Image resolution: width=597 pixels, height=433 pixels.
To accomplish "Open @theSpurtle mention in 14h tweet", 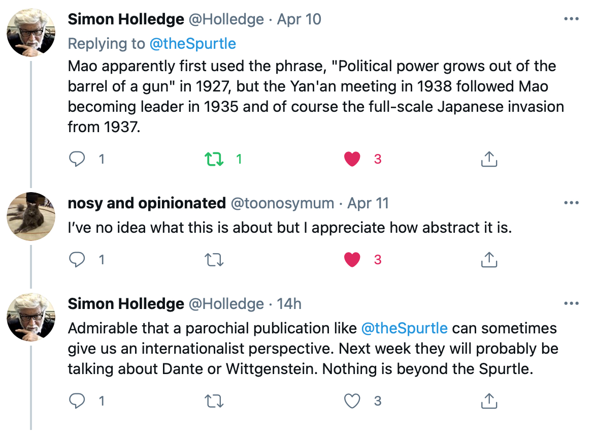I will point(404,328).
